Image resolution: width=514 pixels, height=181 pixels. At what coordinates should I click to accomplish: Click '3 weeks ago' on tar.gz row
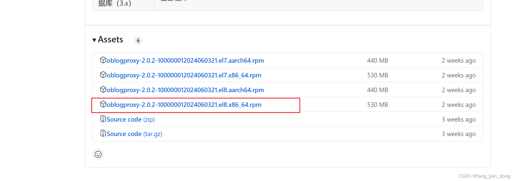459,134
